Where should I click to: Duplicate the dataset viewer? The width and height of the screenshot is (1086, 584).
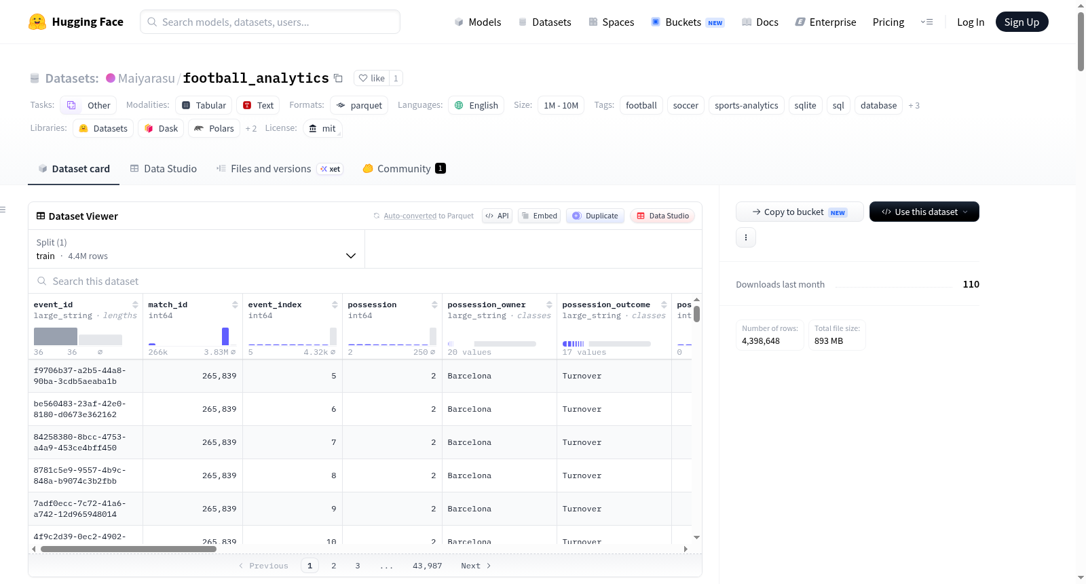tap(595, 216)
